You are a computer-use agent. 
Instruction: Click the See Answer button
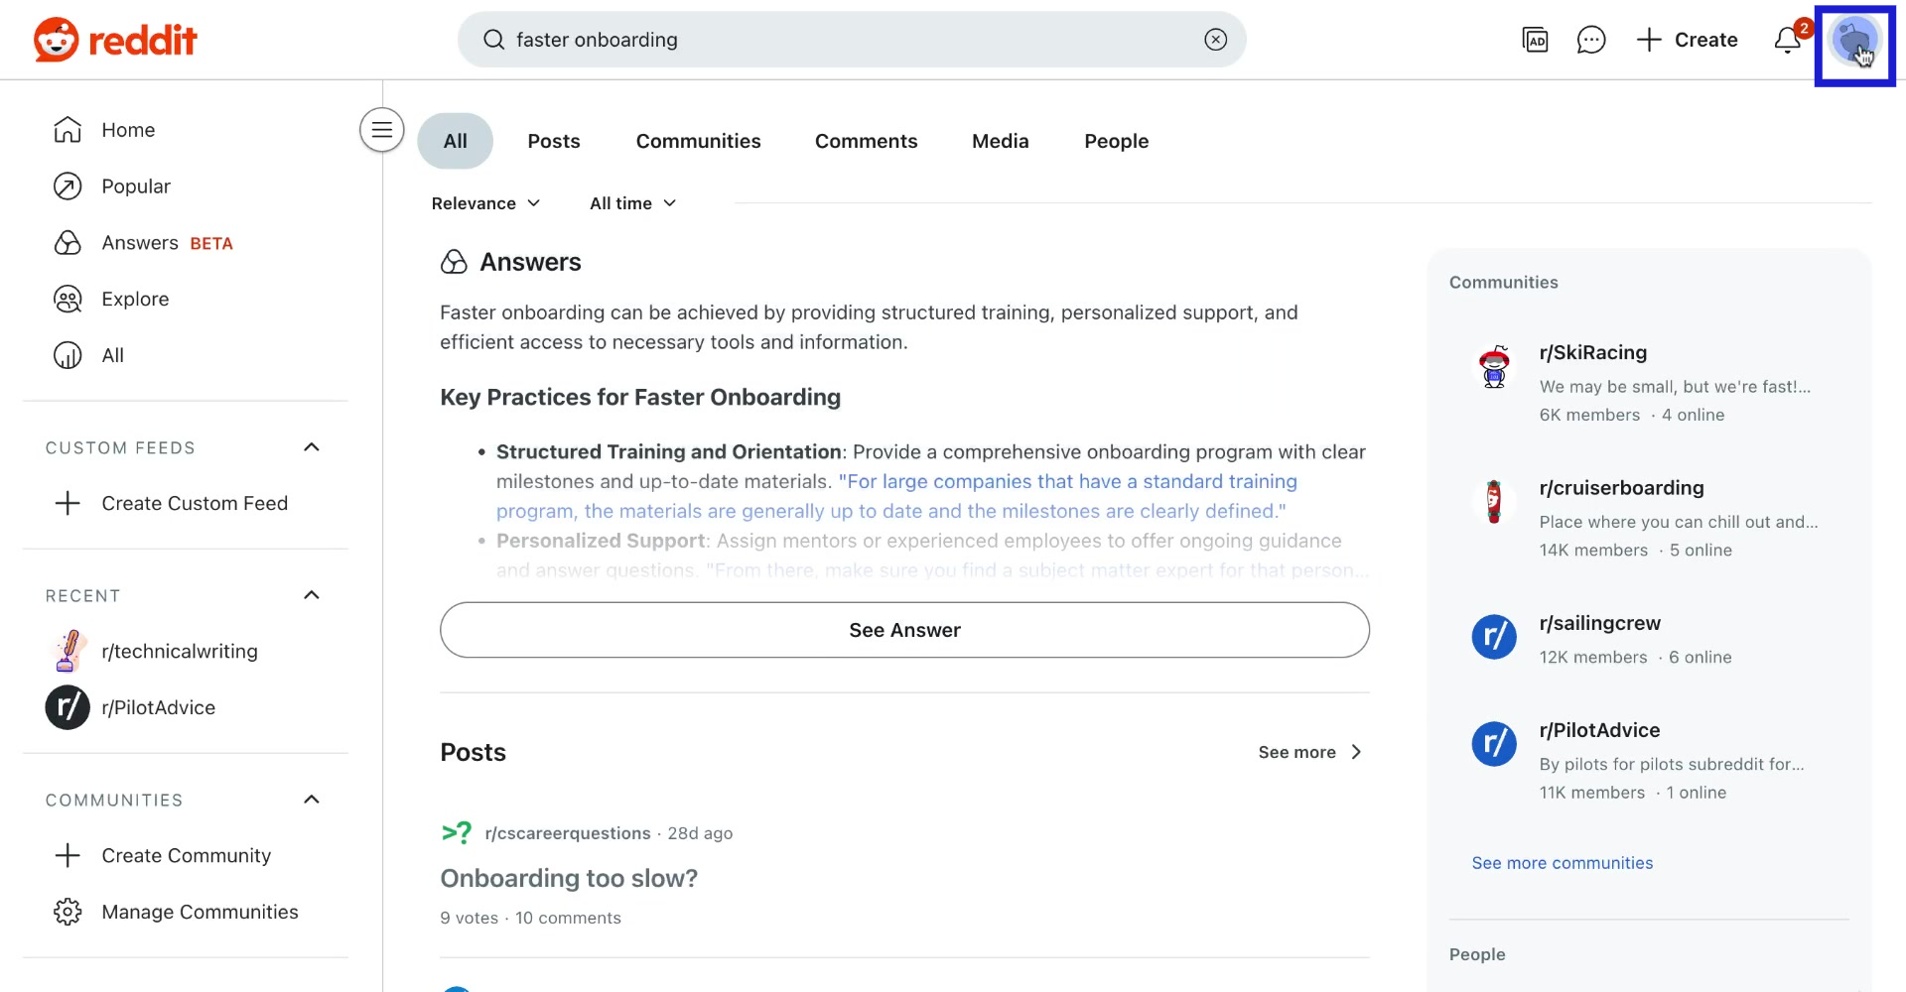point(903,630)
